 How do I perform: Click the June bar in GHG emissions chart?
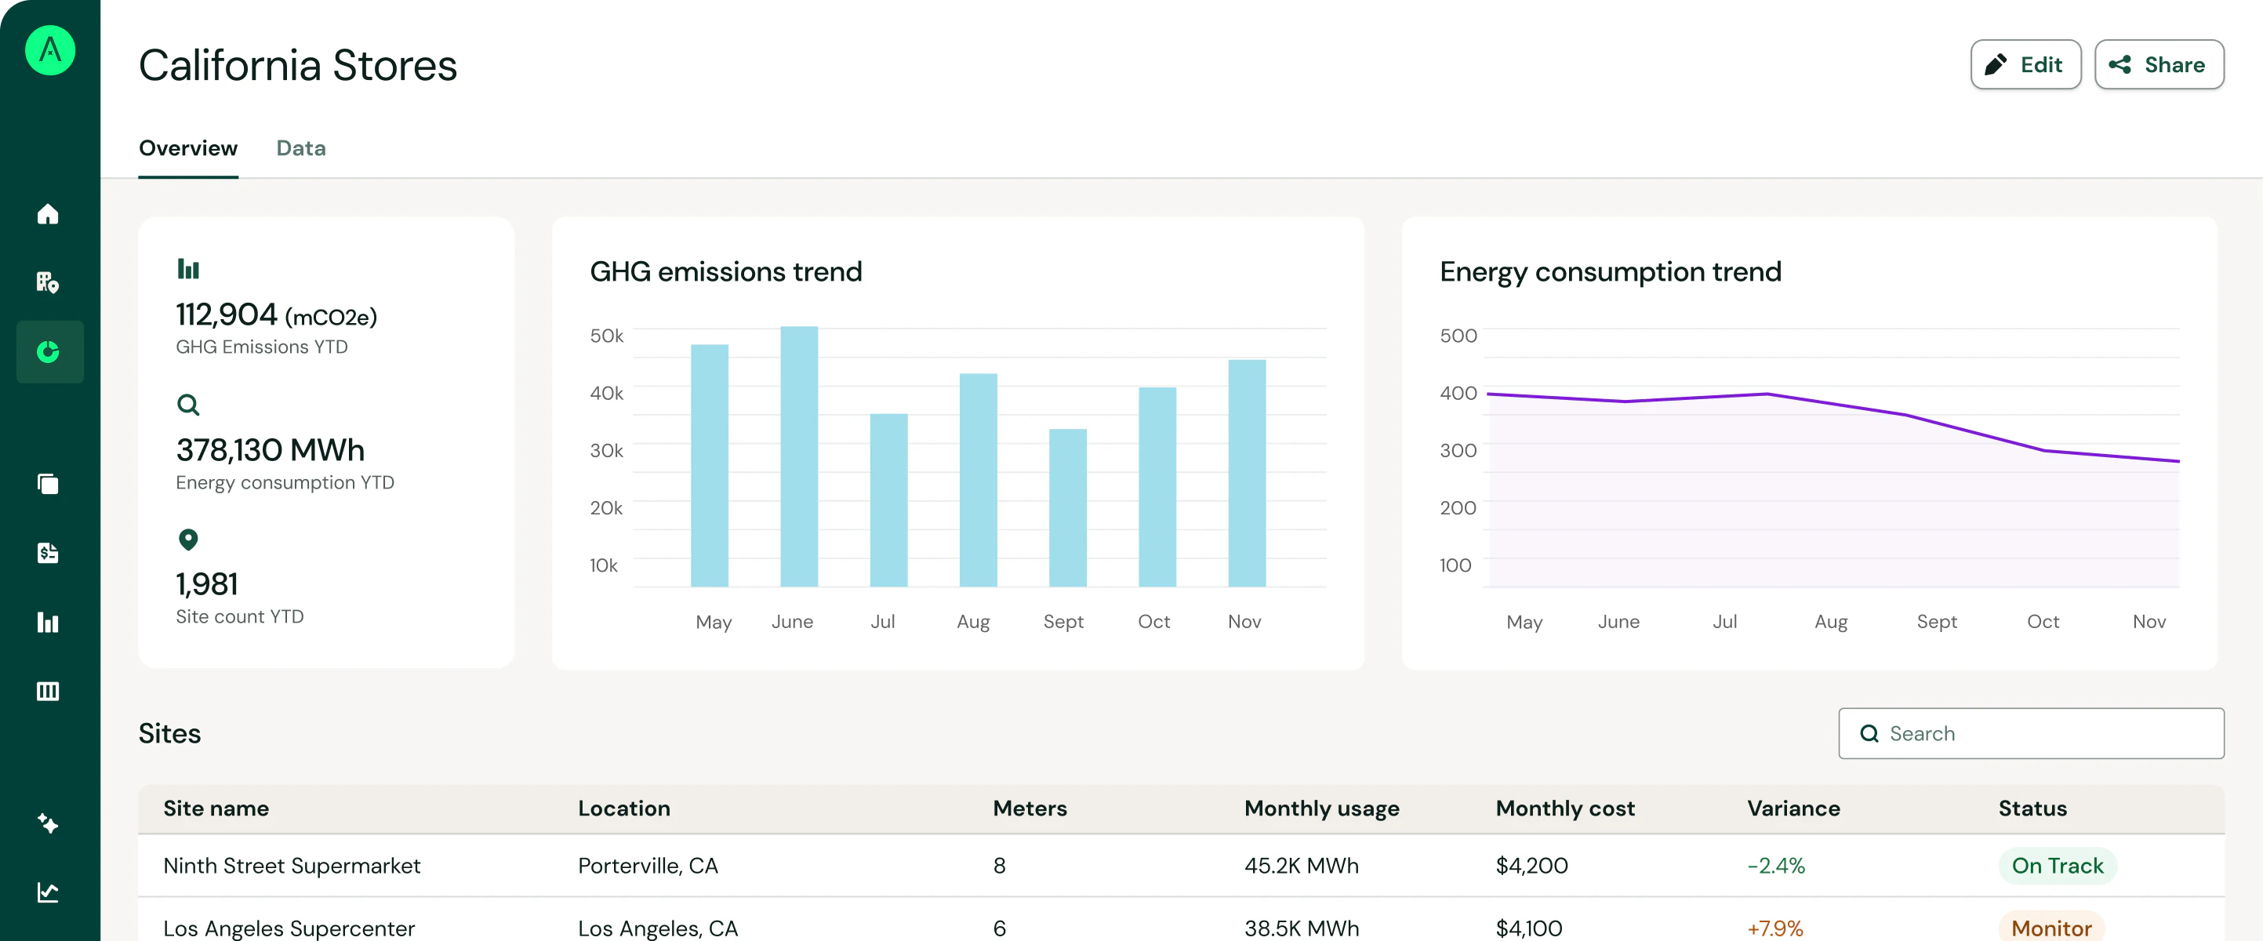pyautogui.click(x=800, y=457)
